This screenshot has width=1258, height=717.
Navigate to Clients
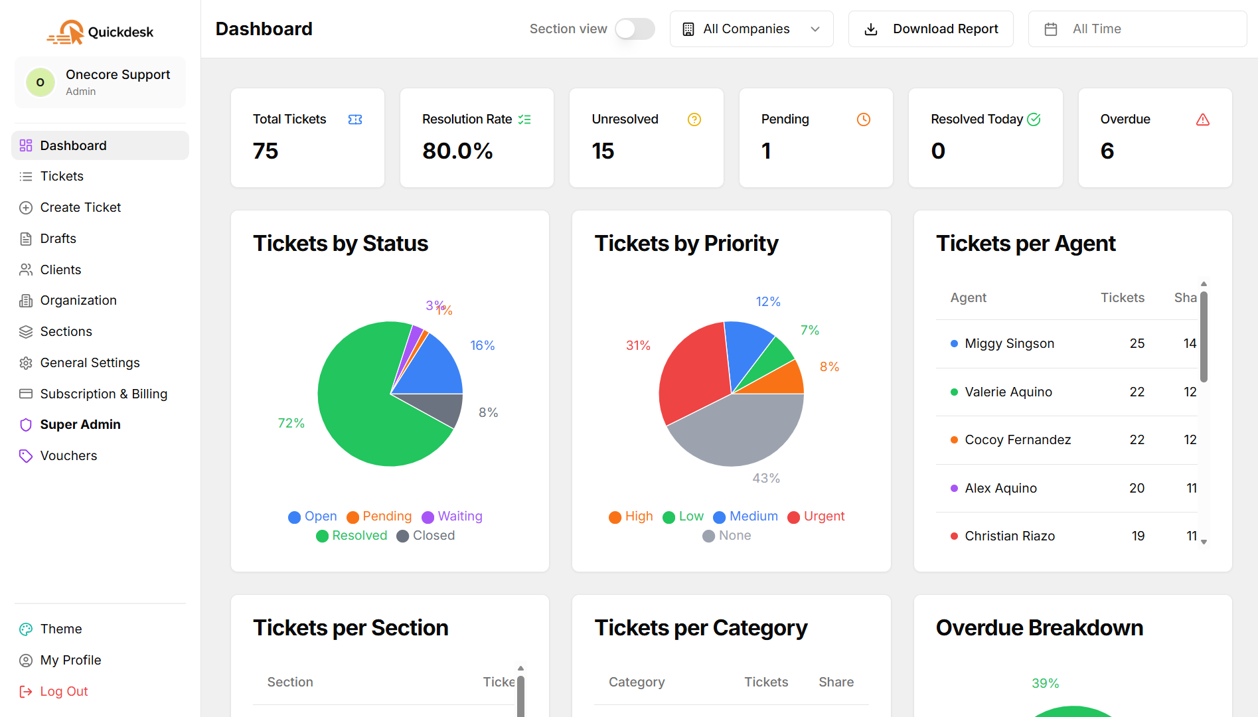(x=100, y=270)
